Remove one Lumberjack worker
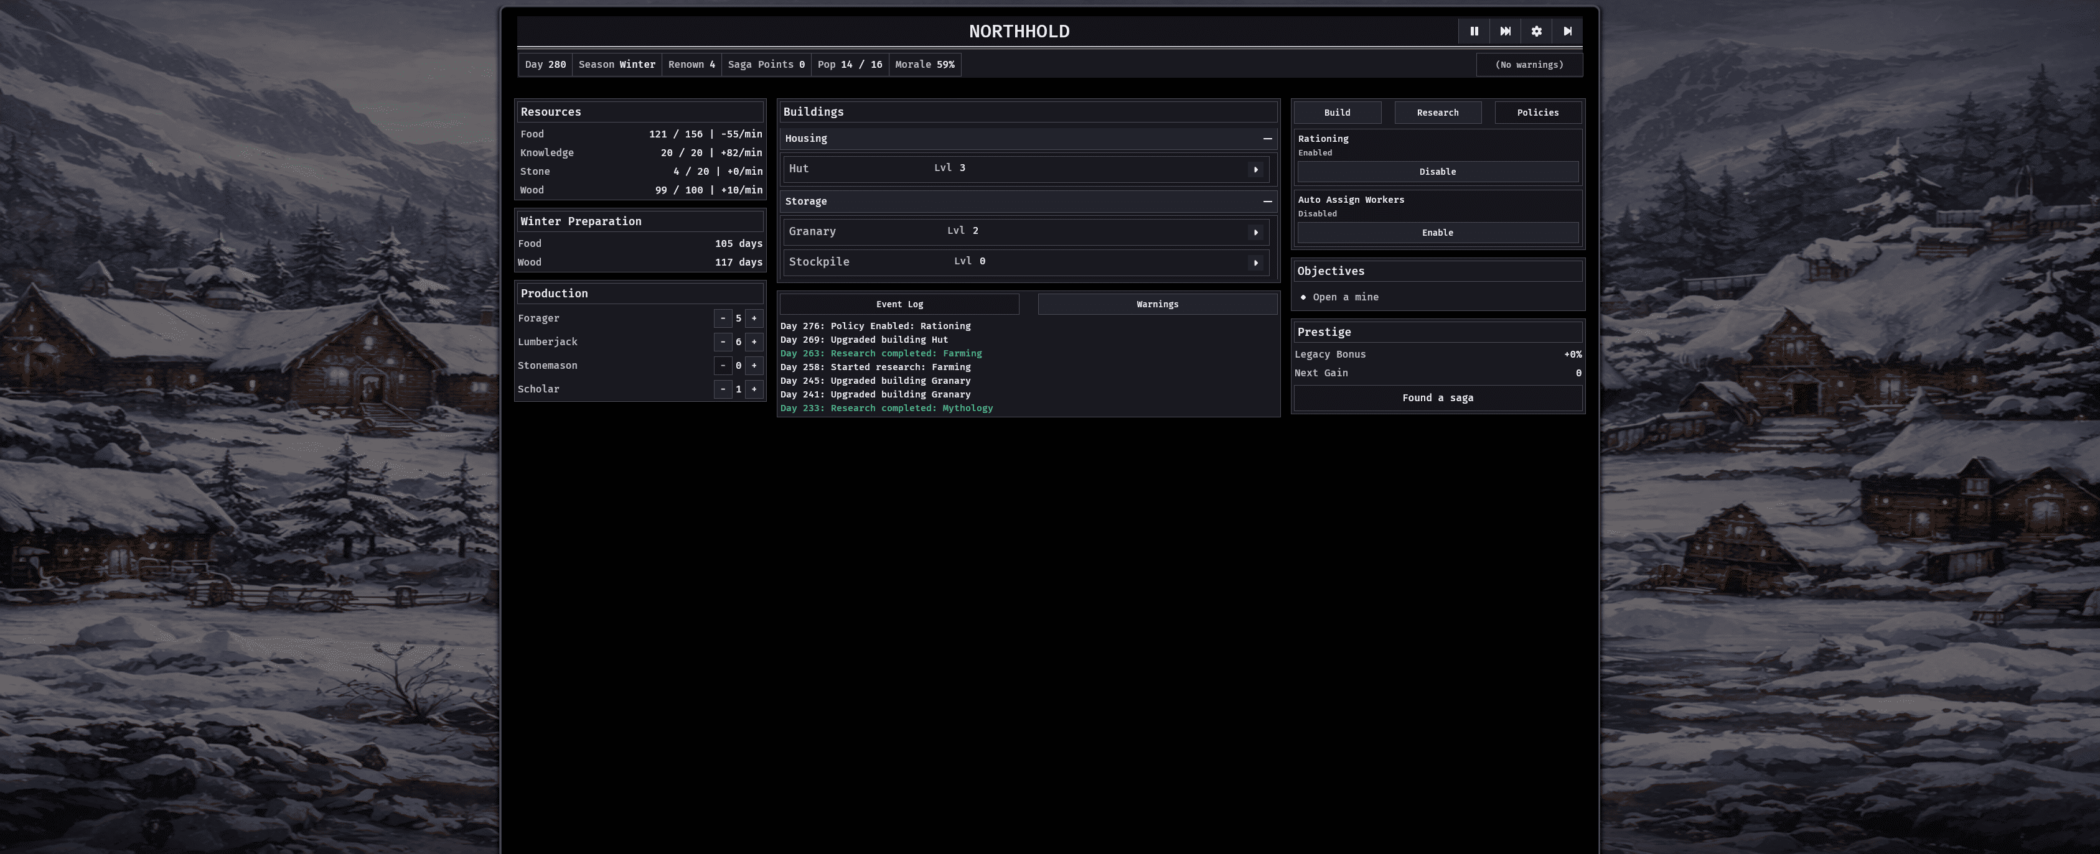 click(722, 342)
